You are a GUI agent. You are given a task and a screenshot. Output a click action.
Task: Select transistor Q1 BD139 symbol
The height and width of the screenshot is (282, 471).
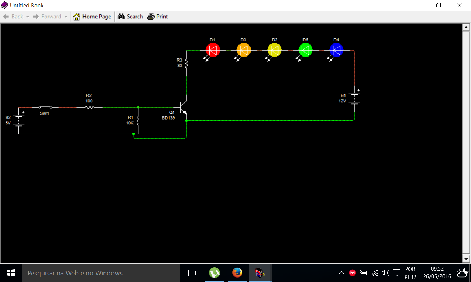[184, 107]
